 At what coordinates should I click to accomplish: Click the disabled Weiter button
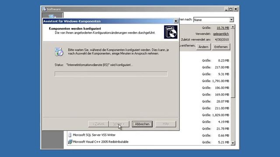pyautogui.click(x=119, y=124)
